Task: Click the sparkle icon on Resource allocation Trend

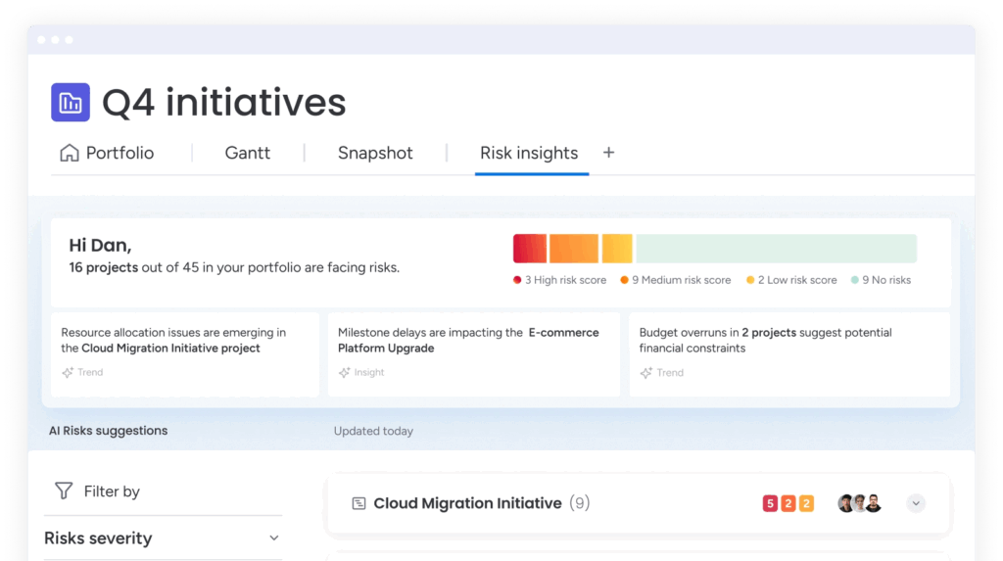Action: [x=68, y=373]
